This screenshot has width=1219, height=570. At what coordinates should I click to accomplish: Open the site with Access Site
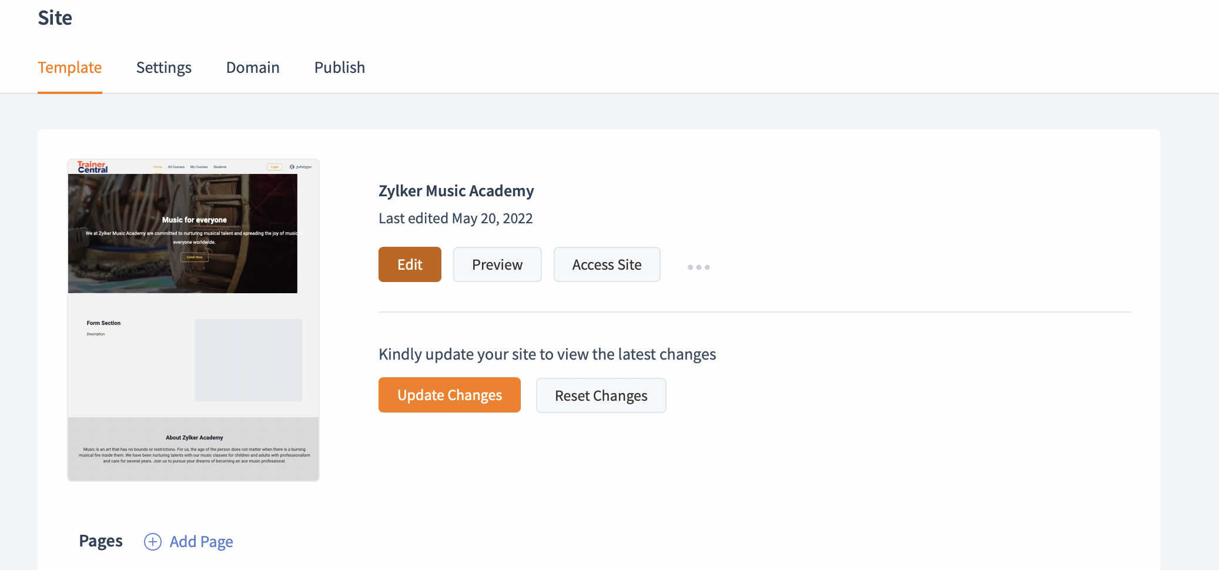click(607, 265)
